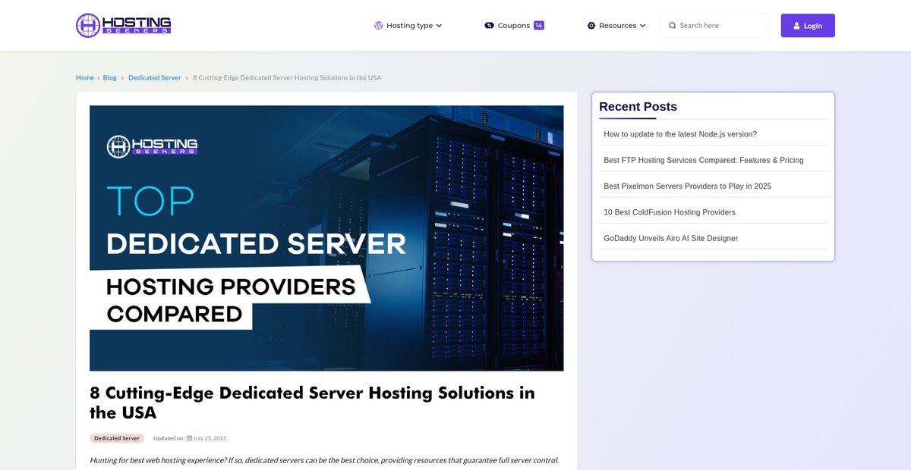Click the Login button
This screenshot has height=470, width=911.
point(808,25)
